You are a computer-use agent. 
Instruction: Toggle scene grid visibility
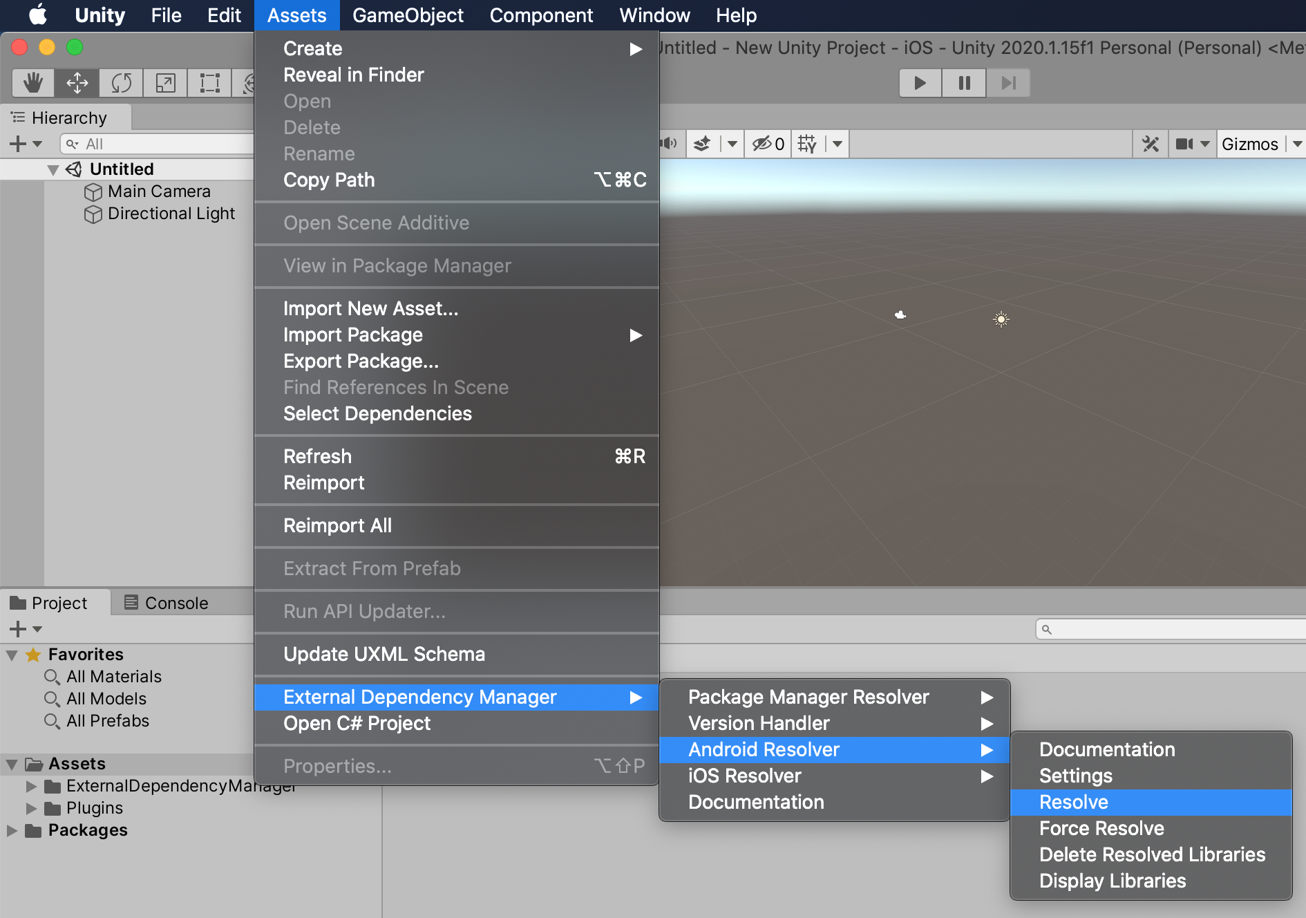point(807,144)
